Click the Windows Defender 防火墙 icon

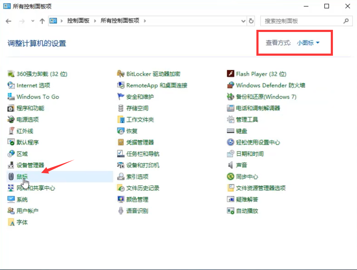(230, 86)
